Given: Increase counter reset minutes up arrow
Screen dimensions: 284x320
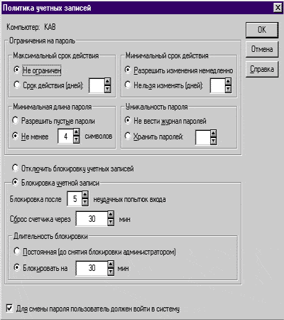Looking at the screenshot, I should (x=111, y=215).
